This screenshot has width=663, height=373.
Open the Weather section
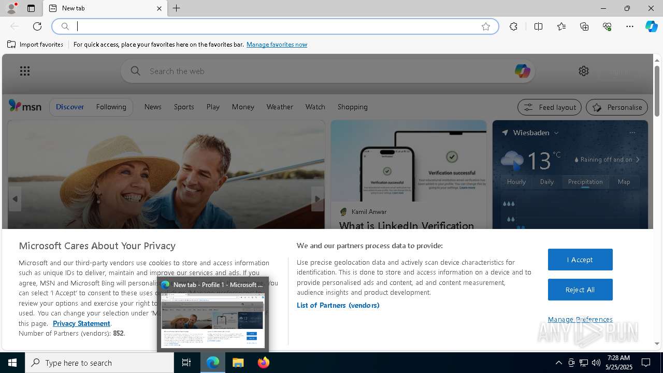coord(280,107)
